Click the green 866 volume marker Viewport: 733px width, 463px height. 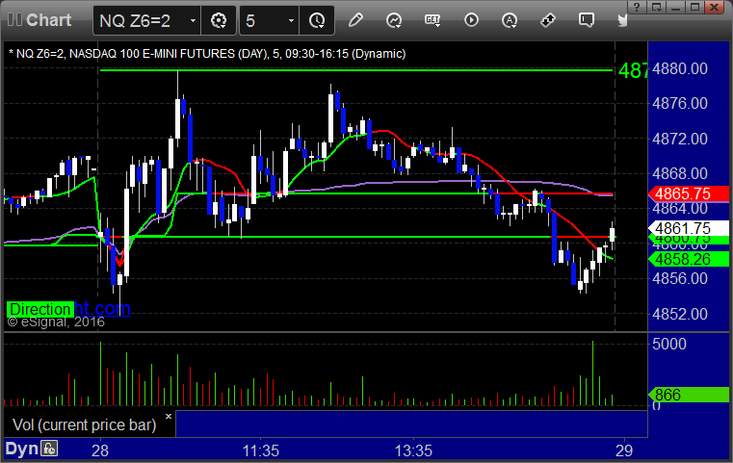coord(689,395)
